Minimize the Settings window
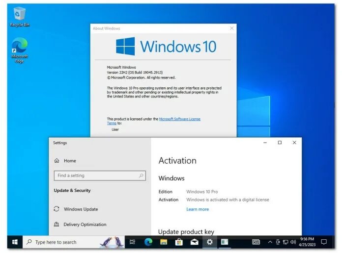 pyautogui.click(x=265, y=143)
